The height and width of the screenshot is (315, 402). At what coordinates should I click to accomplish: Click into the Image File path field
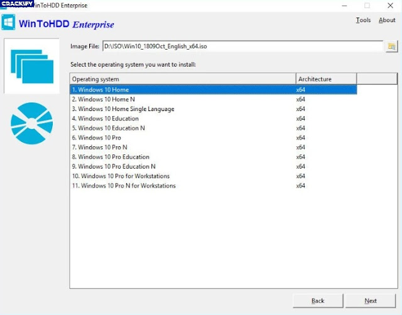[242, 46]
